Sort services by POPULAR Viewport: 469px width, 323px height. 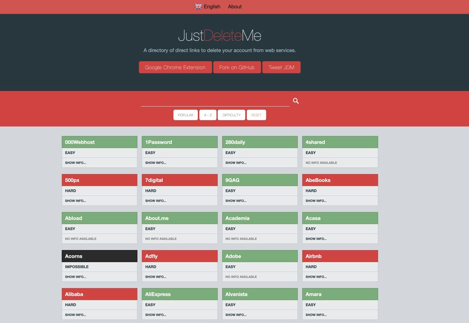(185, 115)
